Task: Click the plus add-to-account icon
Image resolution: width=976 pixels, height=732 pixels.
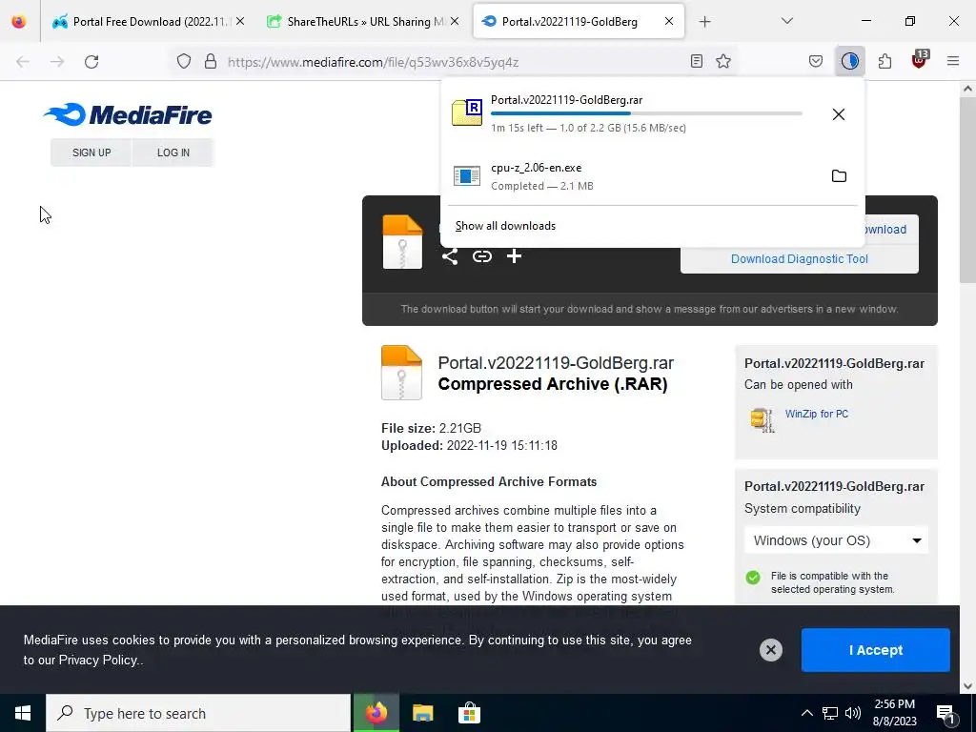Action: (514, 256)
